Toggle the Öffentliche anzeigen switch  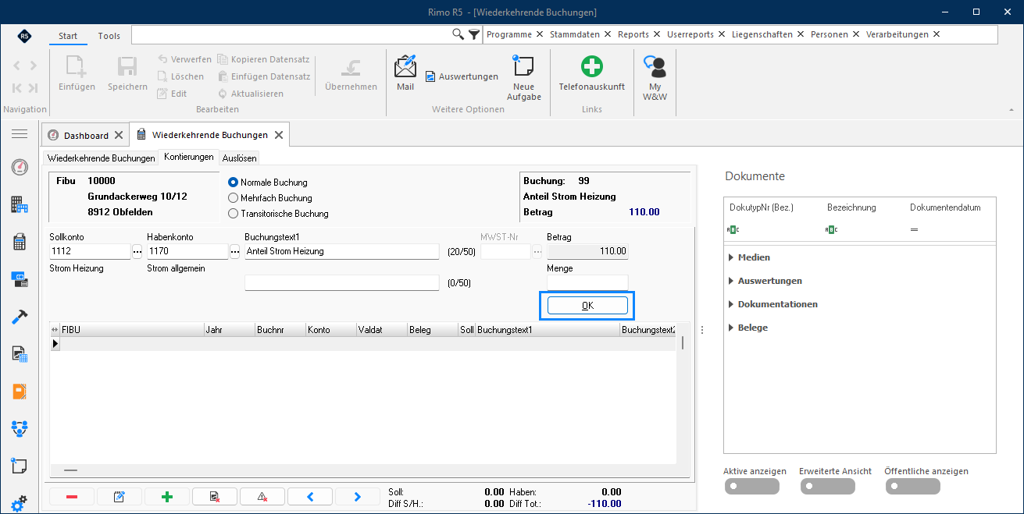913,487
